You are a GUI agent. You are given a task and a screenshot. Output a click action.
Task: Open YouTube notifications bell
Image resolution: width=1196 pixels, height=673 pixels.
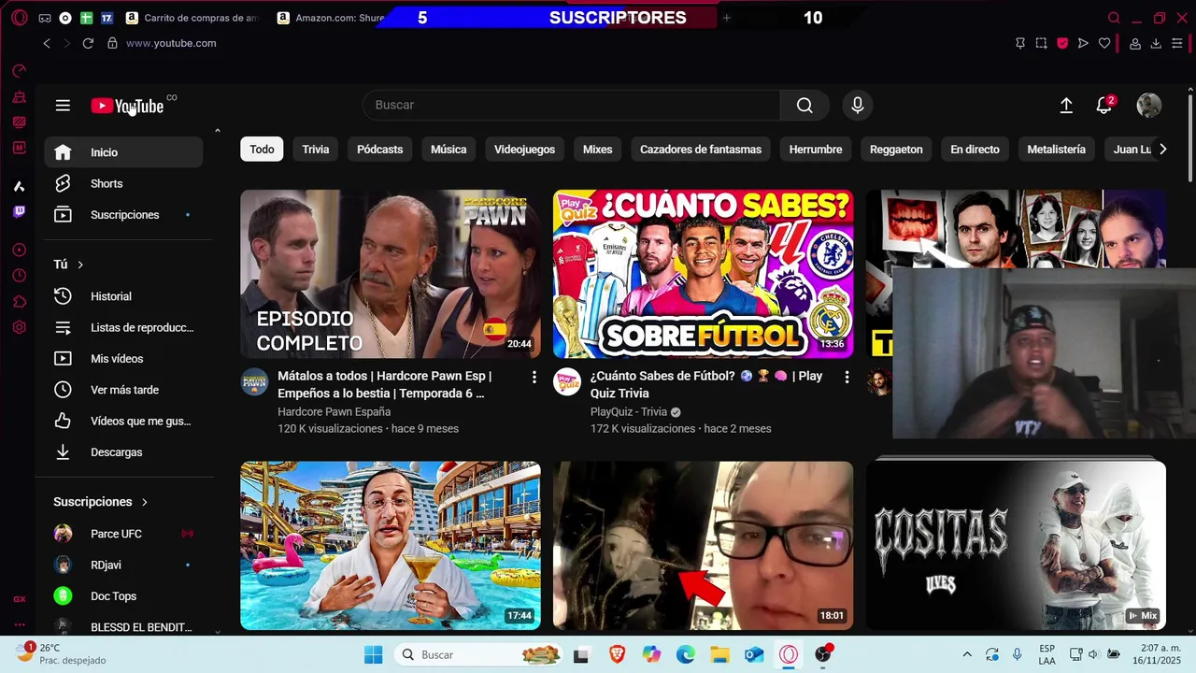(x=1104, y=106)
